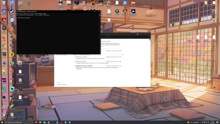The width and height of the screenshot is (220, 124).
Task: Open the help icon in Power Options
Action: pos(150,40)
